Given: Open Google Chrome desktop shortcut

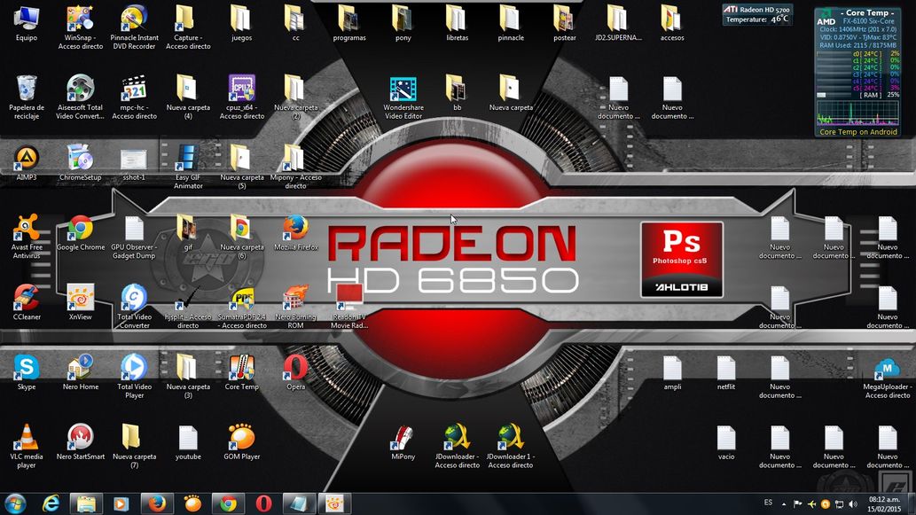Looking at the screenshot, I should (x=80, y=228).
